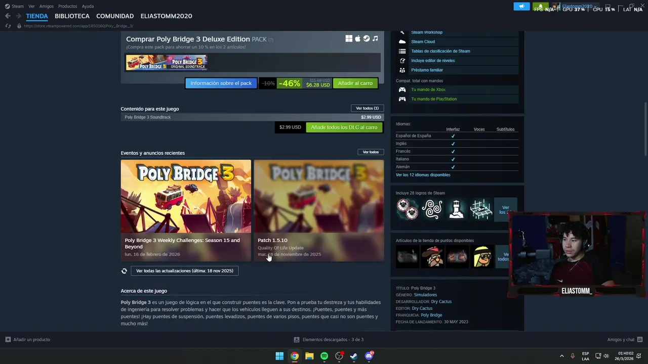Open the Windows Start menu
The image size is (648, 364).
[x=279, y=356]
